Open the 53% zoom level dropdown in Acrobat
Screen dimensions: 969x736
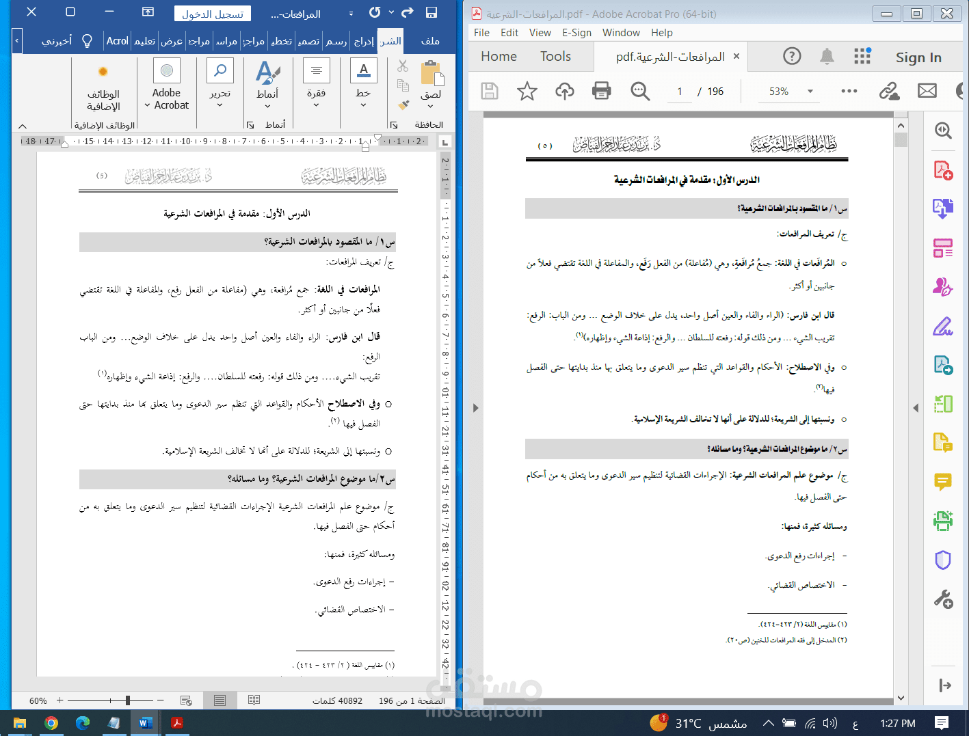[810, 91]
